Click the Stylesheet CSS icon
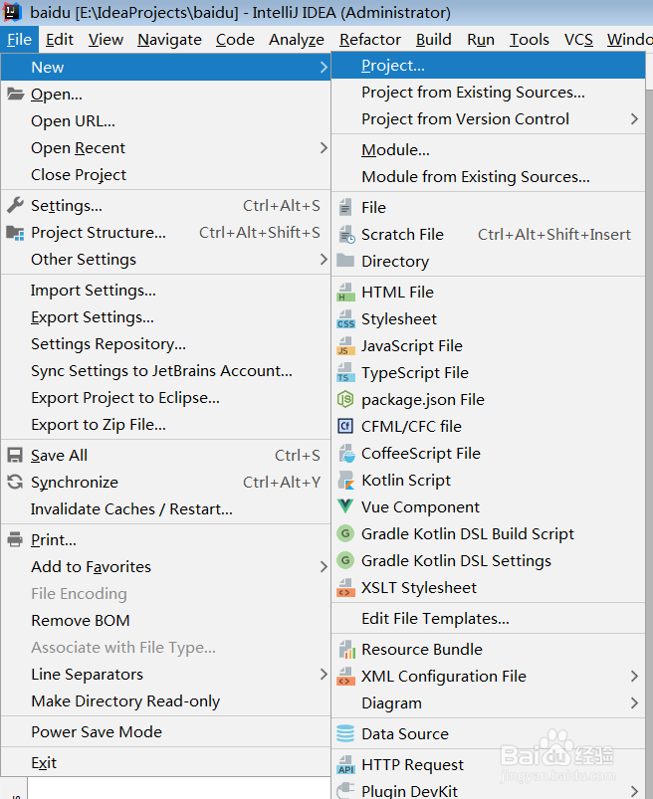The image size is (653, 799). click(x=345, y=319)
